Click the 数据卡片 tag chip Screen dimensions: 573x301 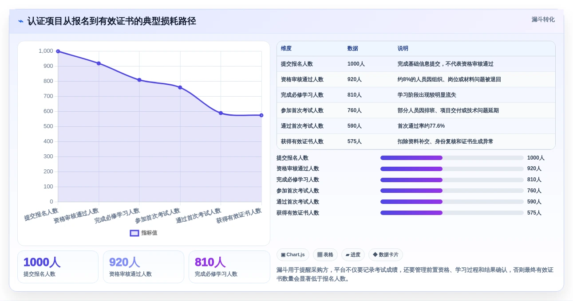(386, 255)
